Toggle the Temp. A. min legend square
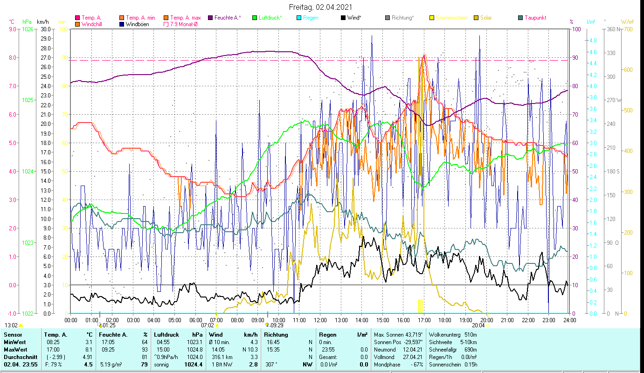This screenshot has height=373, width=644. click(x=122, y=18)
